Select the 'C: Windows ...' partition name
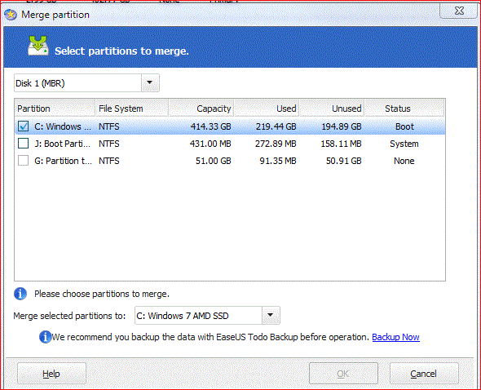Viewport: 481px width, 390px height. [x=63, y=126]
